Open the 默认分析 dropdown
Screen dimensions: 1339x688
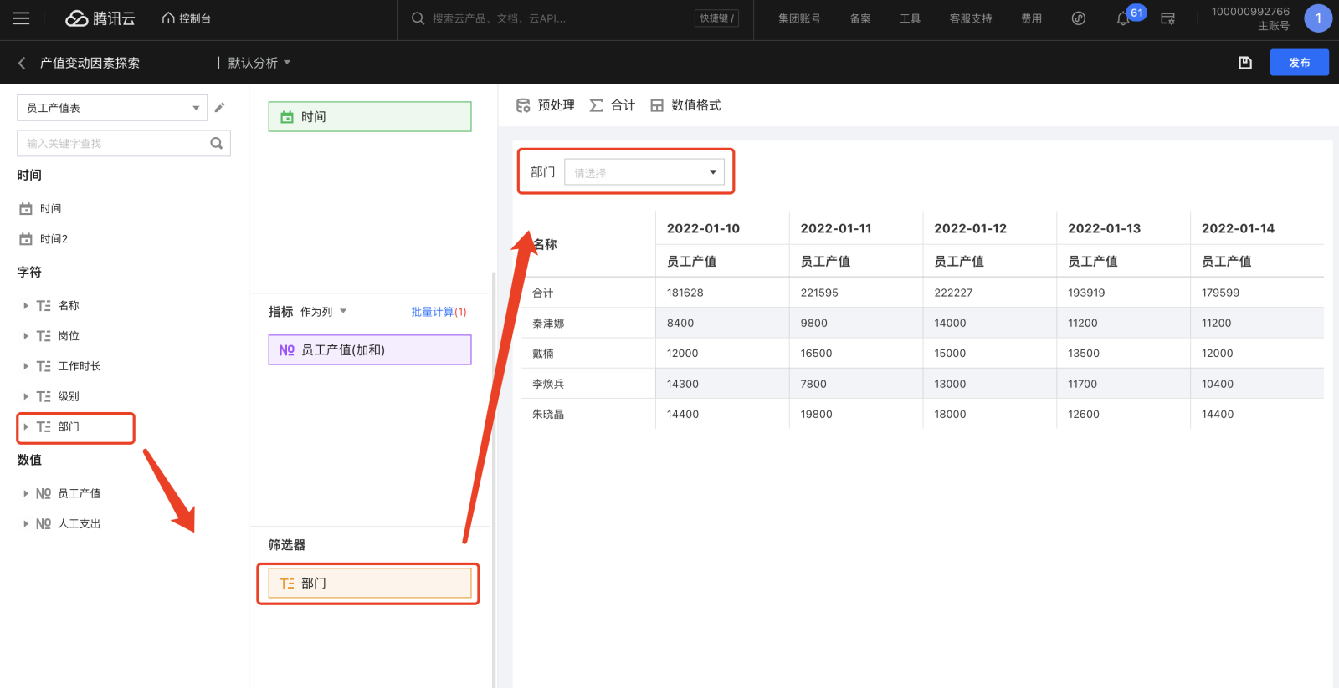(x=259, y=63)
